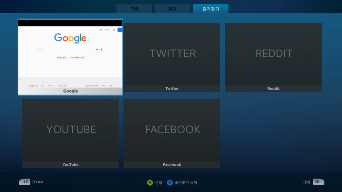
Task: Click the 선택 label
Action: 159,182
